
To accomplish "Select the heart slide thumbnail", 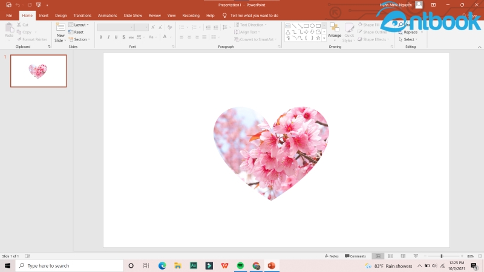I will [39, 71].
